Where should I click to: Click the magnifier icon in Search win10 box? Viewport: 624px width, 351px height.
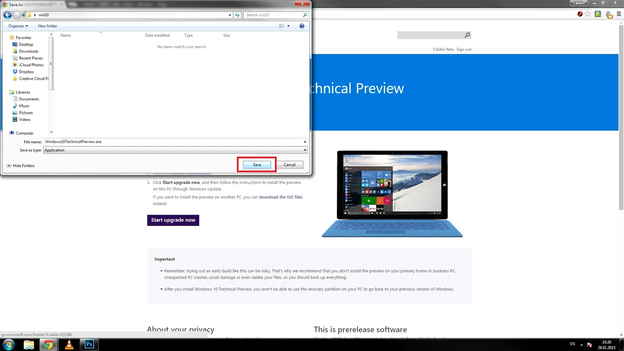pyautogui.click(x=305, y=15)
